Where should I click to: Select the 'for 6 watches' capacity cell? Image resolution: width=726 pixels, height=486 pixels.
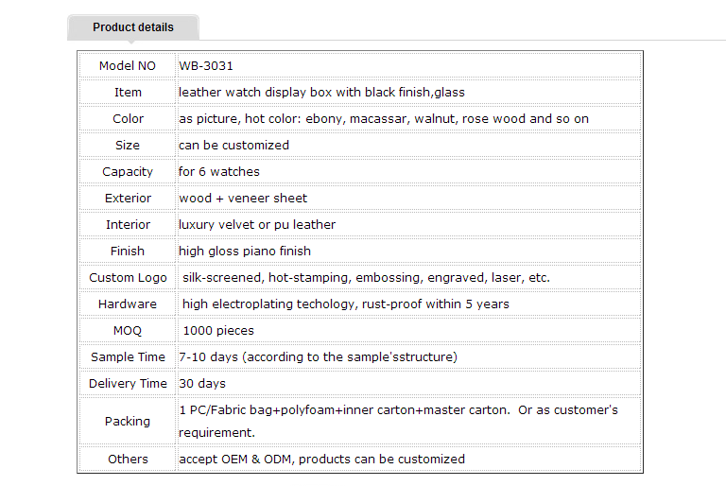(x=408, y=171)
